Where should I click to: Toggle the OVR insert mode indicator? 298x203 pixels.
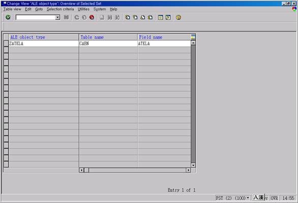274,198
